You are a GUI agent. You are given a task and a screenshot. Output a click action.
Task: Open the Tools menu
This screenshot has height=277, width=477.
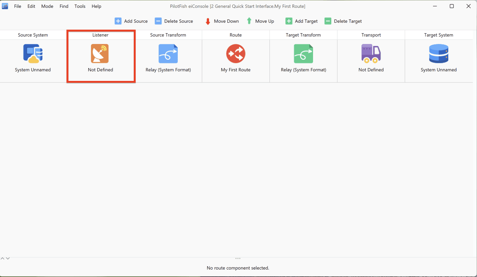point(80,6)
